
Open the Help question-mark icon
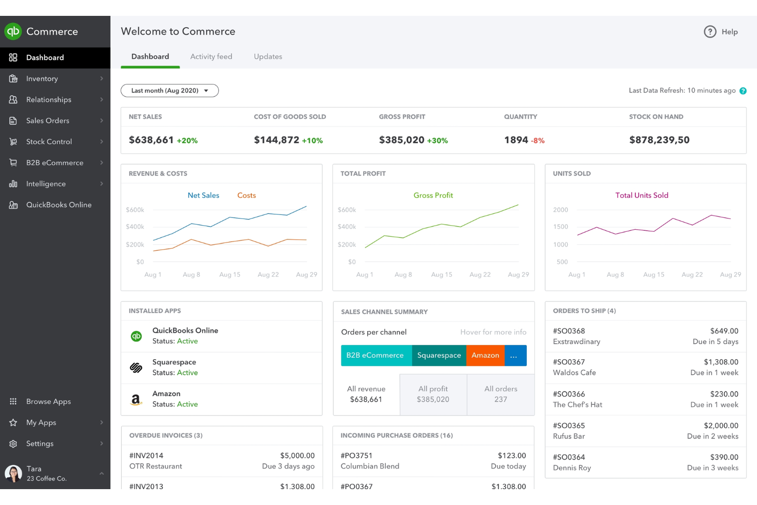click(710, 32)
